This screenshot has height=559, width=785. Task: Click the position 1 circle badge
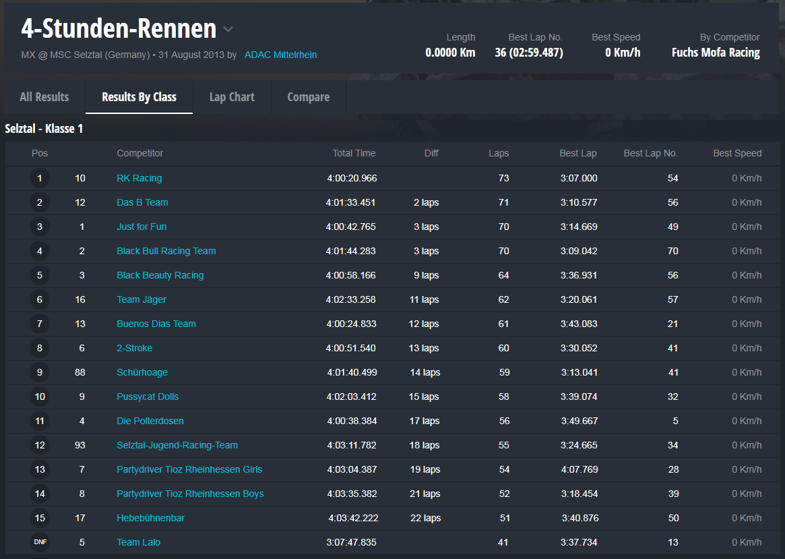(40, 179)
